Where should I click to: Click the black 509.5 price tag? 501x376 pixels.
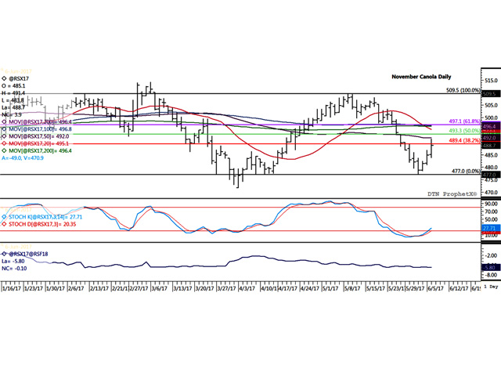491,94
